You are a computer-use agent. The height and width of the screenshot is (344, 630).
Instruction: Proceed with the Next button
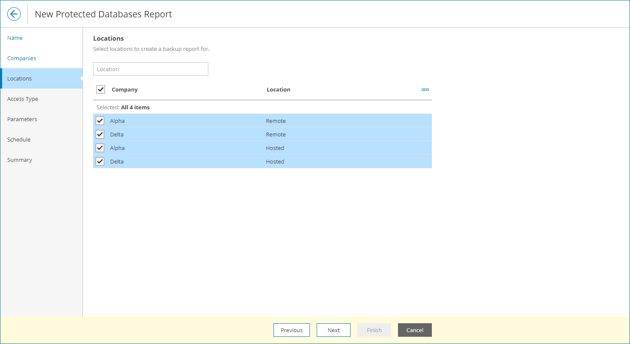[x=334, y=330]
